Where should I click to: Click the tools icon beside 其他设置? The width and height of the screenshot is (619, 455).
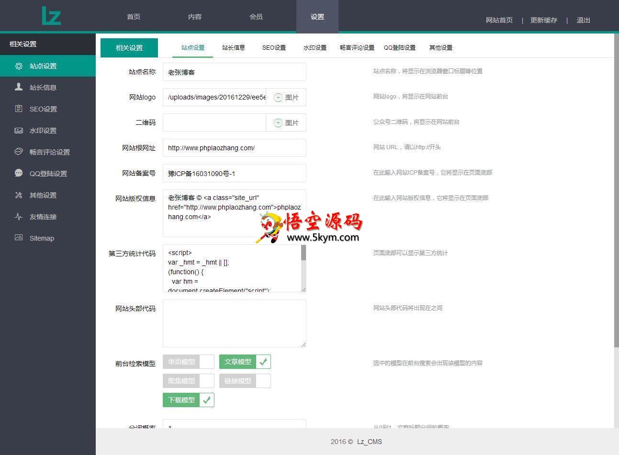click(x=19, y=195)
